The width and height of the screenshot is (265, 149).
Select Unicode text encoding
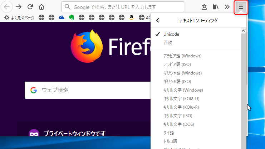pos(195,34)
